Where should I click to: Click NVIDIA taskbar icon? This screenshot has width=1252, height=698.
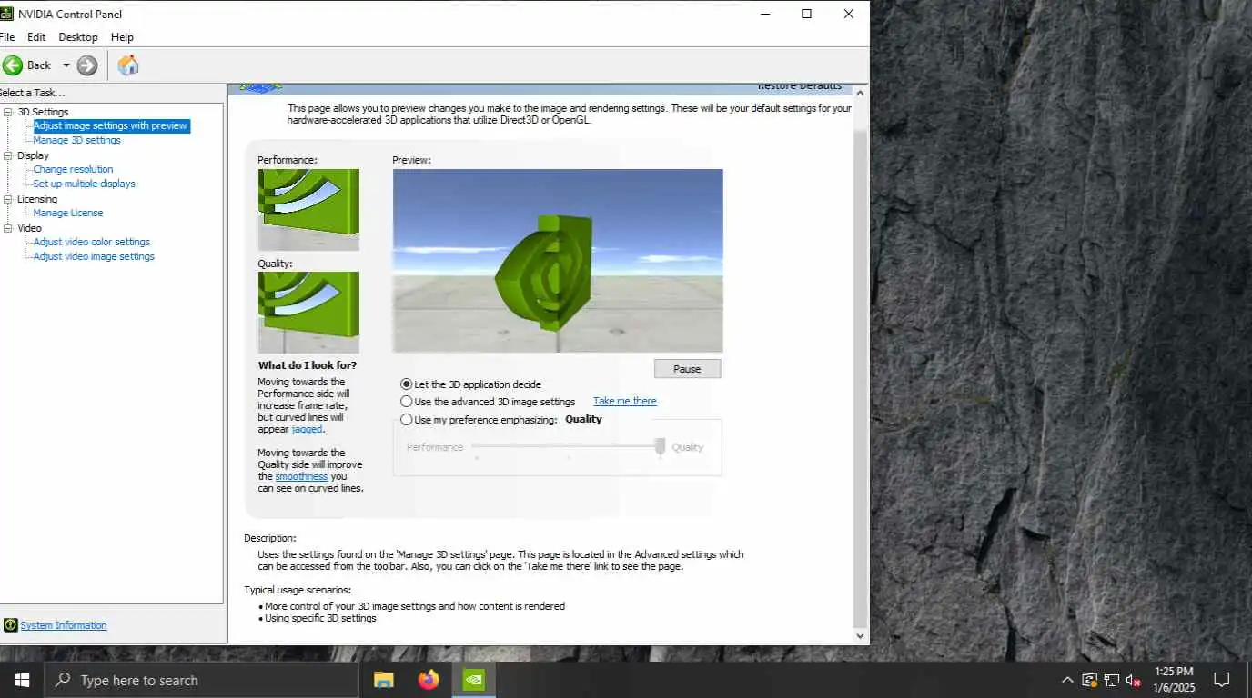pyautogui.click(x=473, y=680)
